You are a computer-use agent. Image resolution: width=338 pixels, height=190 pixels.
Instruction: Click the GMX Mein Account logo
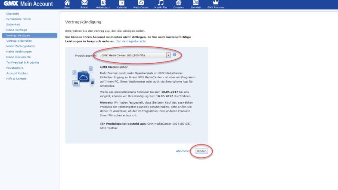(x=28, y=4)
